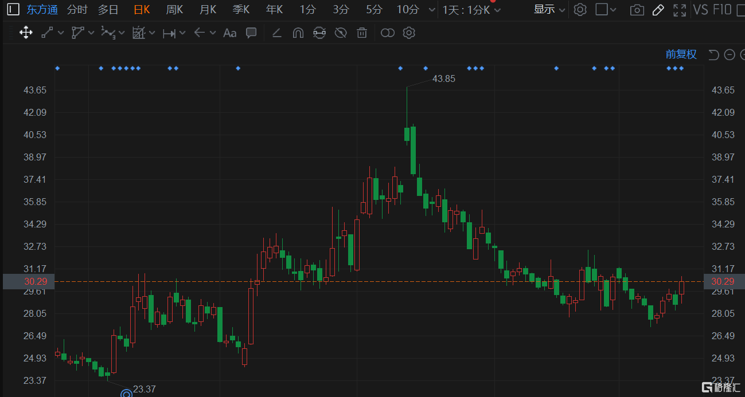Select the range measure tool

click(169, 33)
